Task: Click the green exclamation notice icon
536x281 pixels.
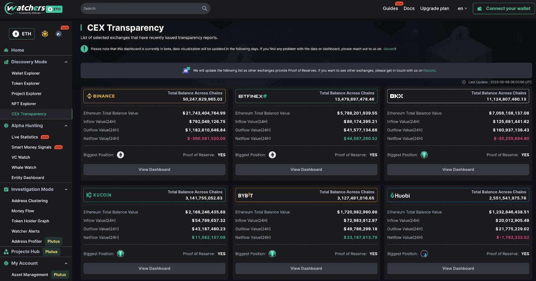Action: coord(84,49)
